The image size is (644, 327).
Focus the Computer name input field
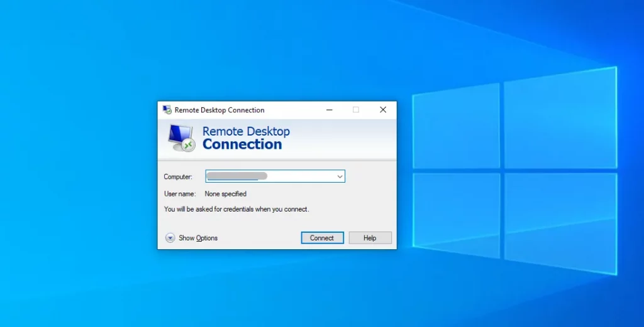275,176
